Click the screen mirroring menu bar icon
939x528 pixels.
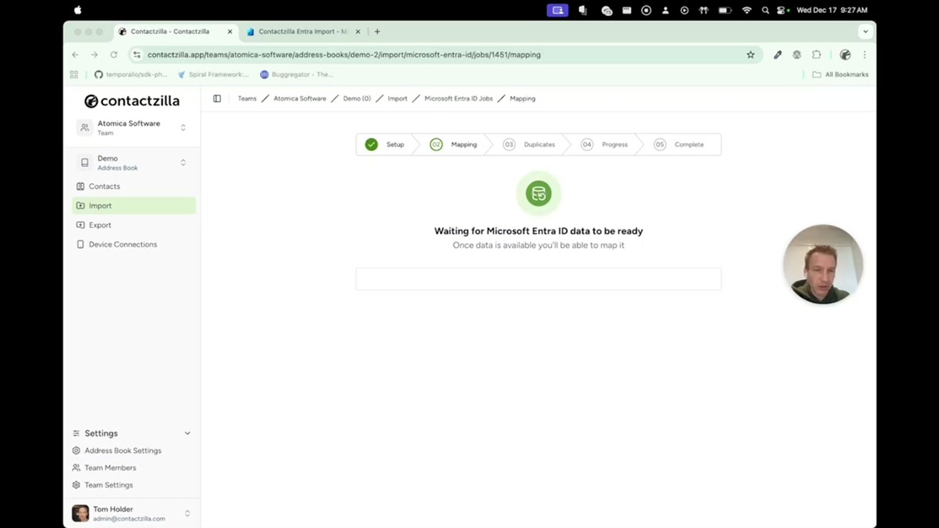pos(558,10)
